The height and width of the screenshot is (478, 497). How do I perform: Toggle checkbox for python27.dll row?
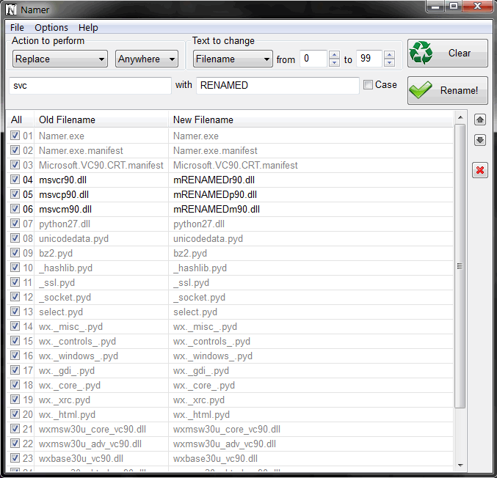tap(15, 224)
